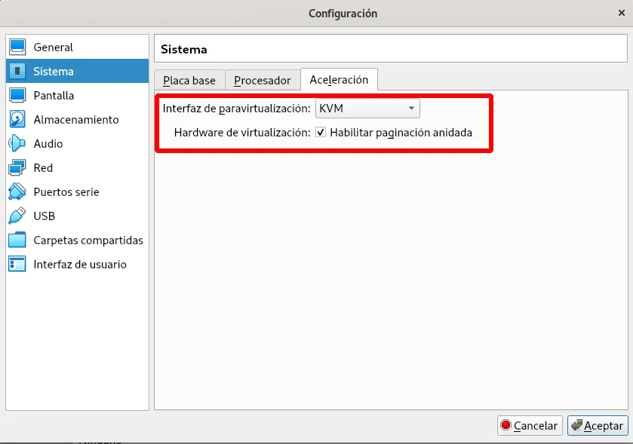
Task: Click the Cancelar button
Action: [528, 425]
